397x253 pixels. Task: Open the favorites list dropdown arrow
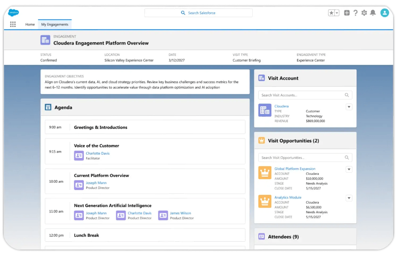click(337, 13)
